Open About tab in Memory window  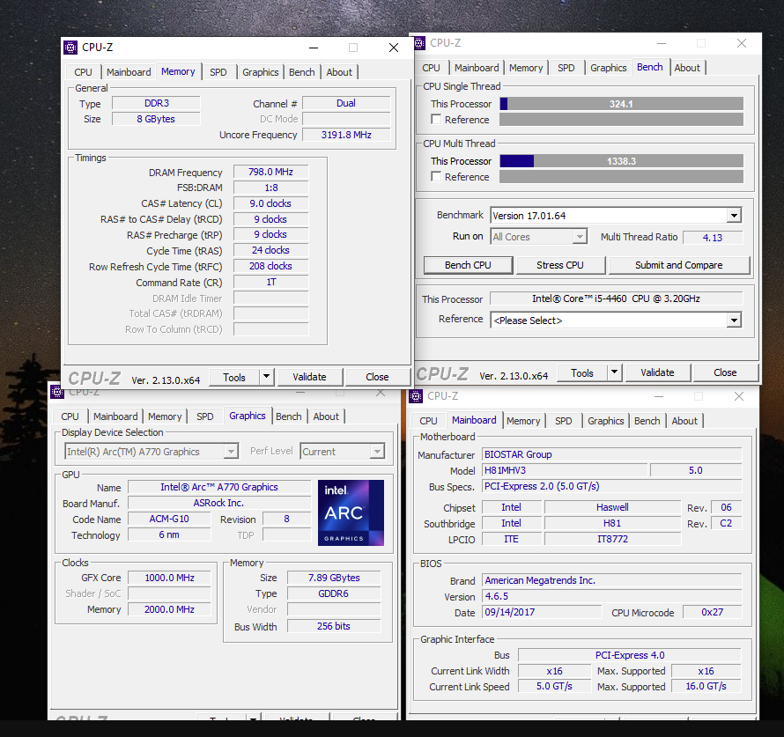pos(339,72)
